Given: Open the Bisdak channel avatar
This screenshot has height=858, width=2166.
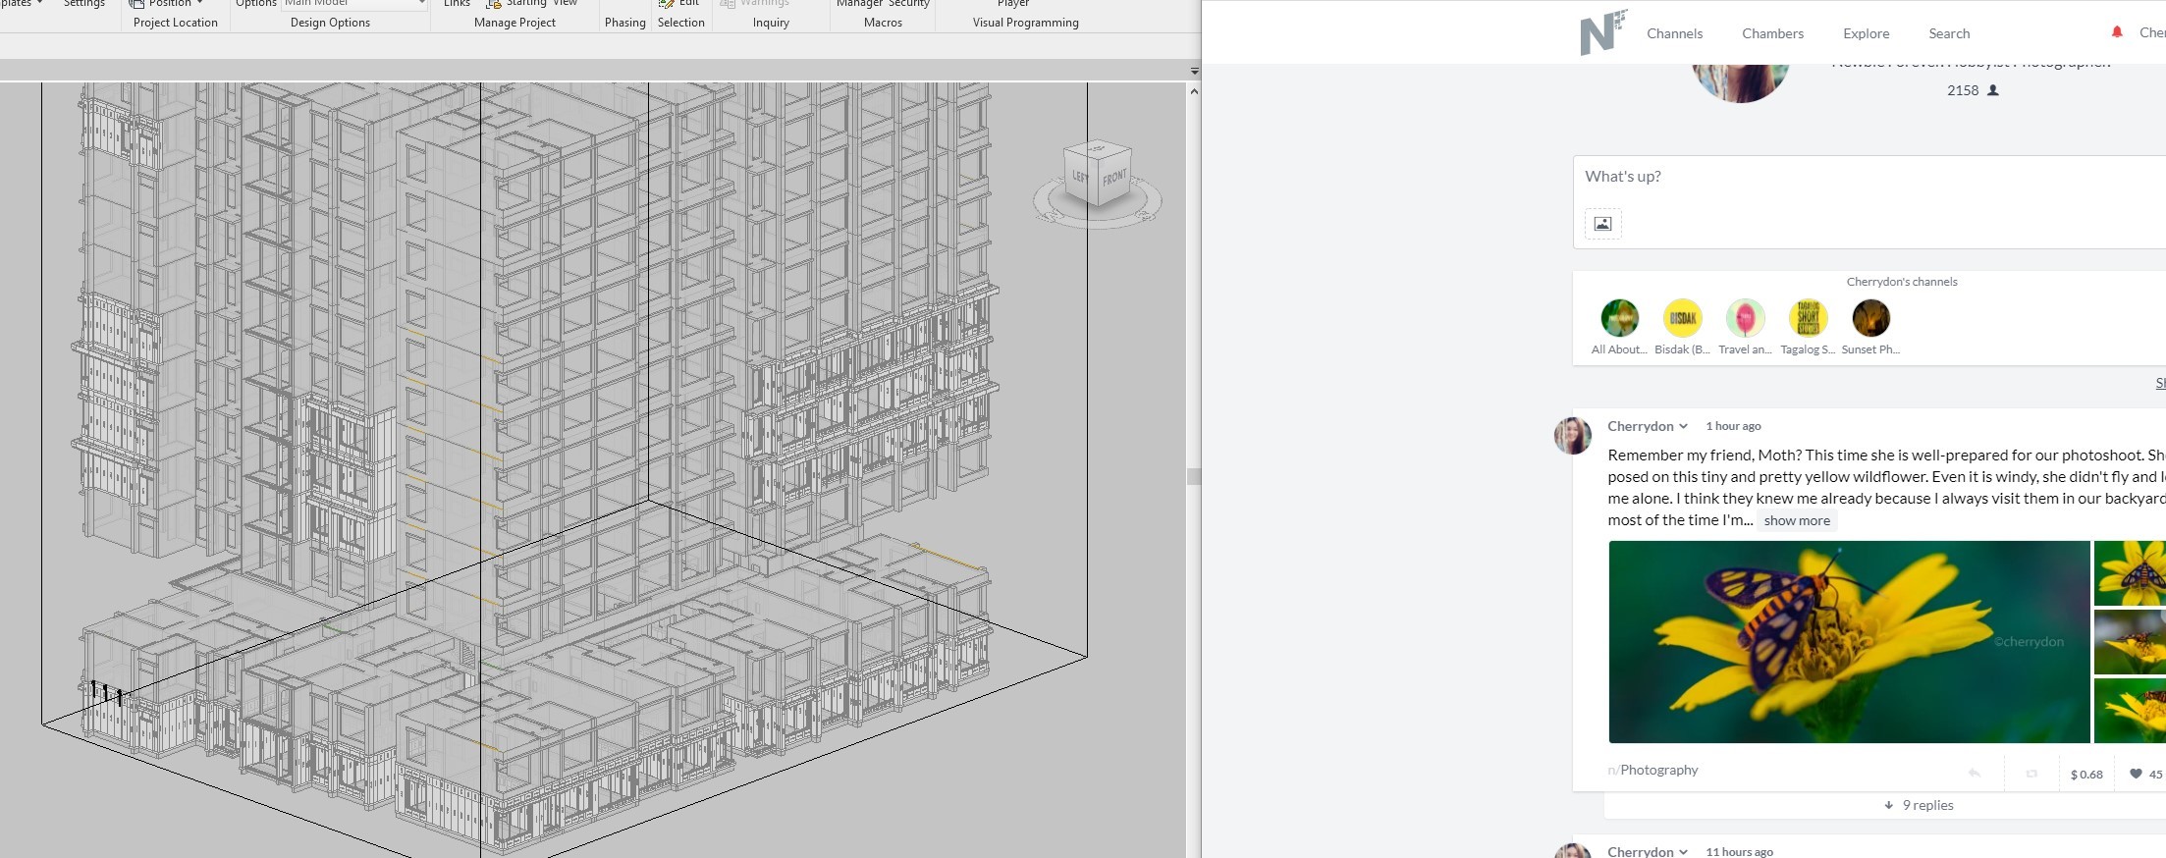Looking at the screenshot, I should click(1682, 318).
